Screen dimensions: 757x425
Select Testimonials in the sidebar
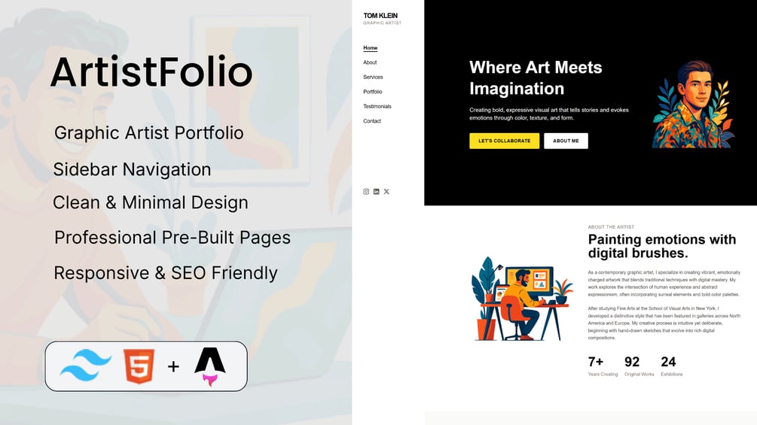click(377, 107)
